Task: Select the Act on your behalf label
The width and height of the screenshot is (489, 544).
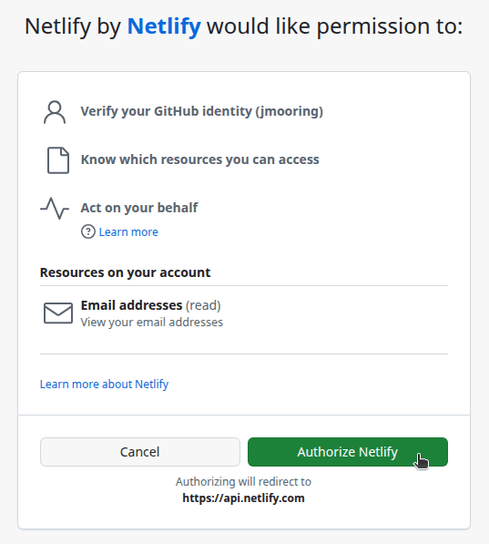Action: [x=139, y=208]
